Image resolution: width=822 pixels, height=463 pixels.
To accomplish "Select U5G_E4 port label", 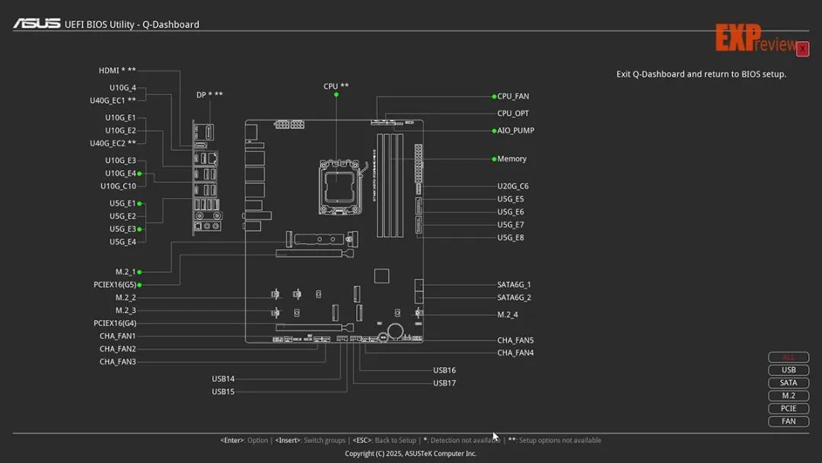I will pyautogui.click(x=123, y=241).
